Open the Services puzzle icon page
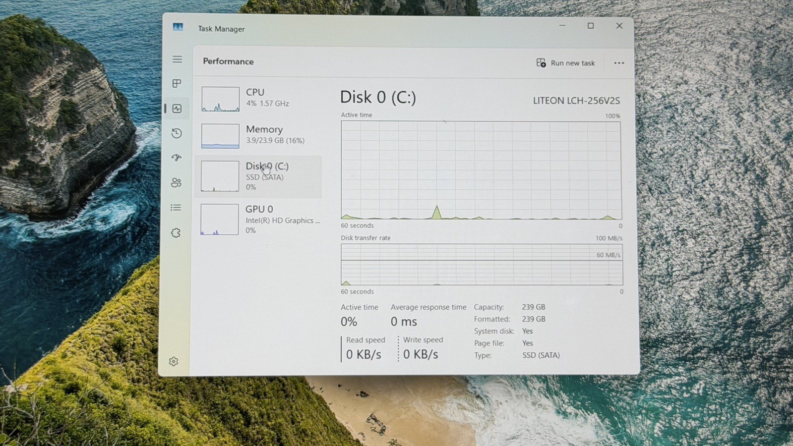 tap(176, 232)
